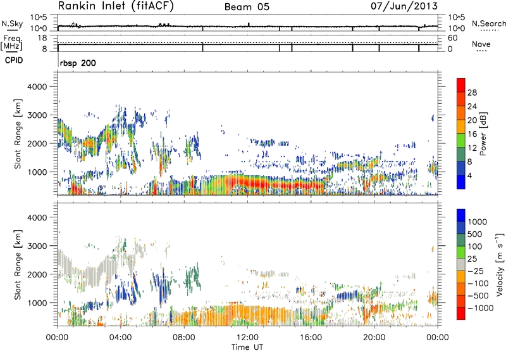
Task: Click the 'N.Search' legend label
Action: point(488,23)
